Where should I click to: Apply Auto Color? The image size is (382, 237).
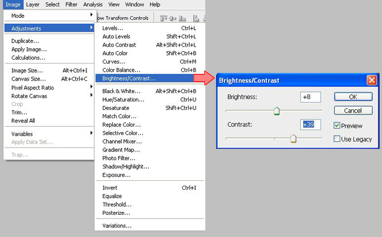click(150, 53)
